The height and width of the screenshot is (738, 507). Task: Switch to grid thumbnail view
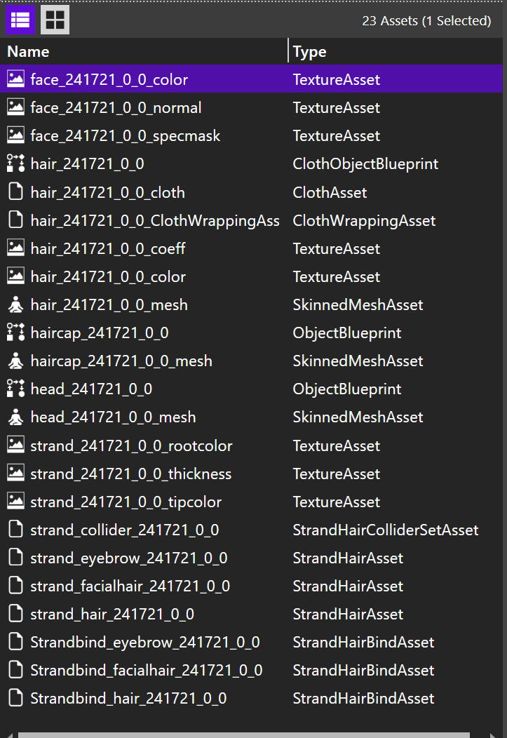55,20
